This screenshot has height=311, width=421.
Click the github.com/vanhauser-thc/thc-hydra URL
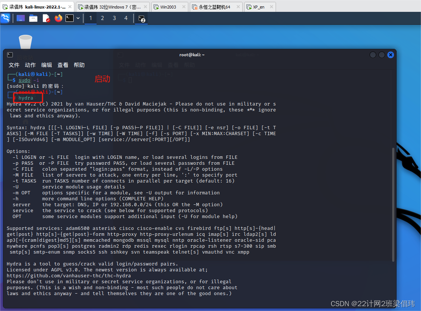[x=69, y=276]
